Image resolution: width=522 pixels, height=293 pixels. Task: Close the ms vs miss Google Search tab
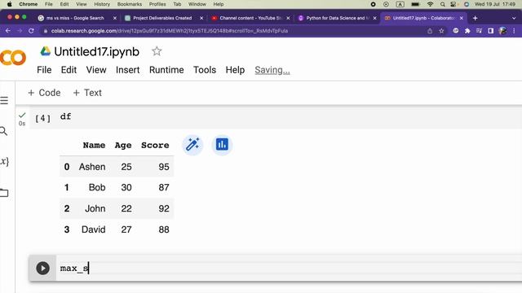115,18
